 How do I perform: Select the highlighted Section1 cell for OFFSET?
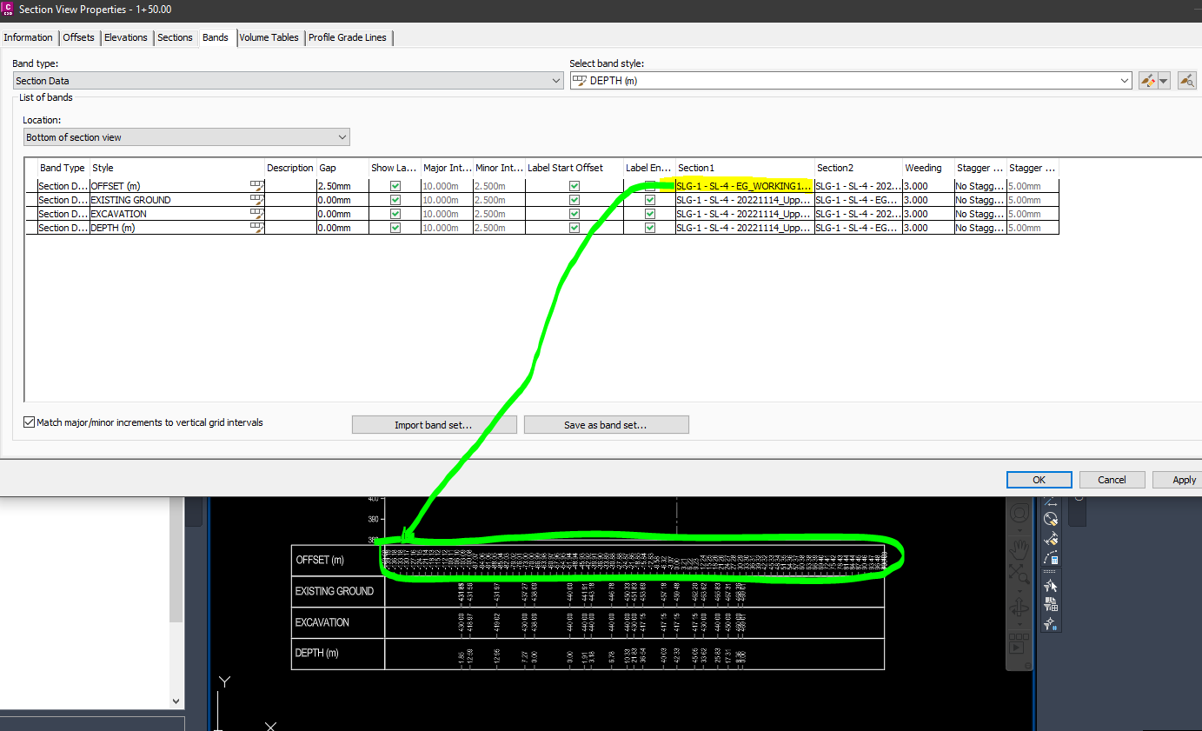[x=743, y=185]
